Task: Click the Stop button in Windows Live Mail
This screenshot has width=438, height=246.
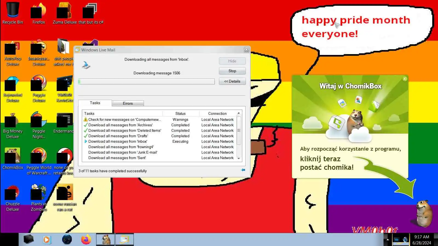Action: tap(232, 71)
